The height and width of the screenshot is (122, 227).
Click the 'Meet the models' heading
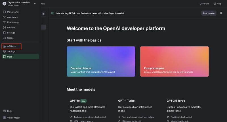(81, 89)
